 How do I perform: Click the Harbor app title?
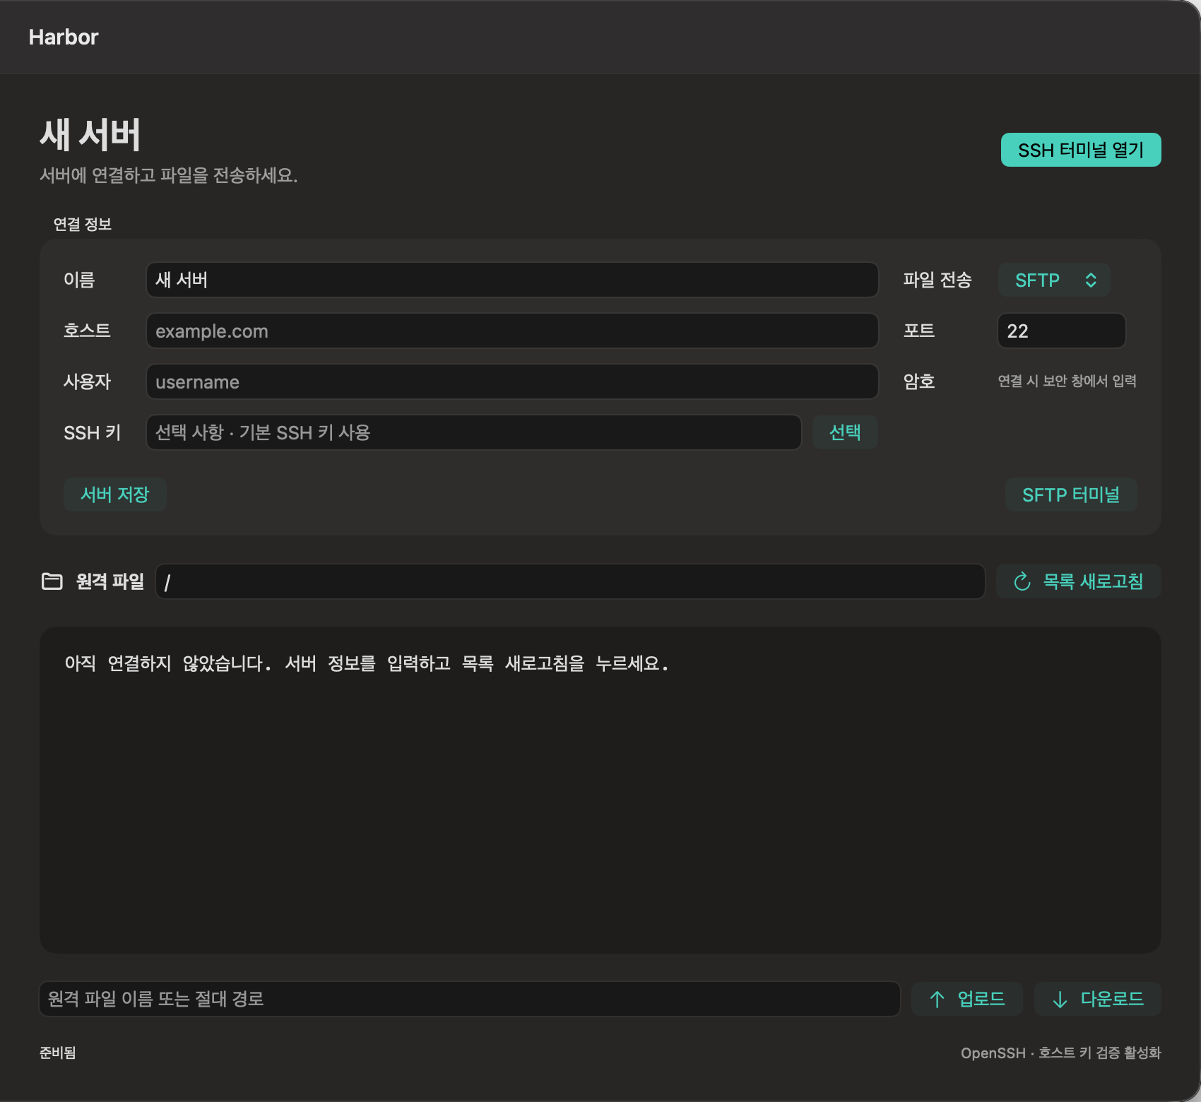64,37
